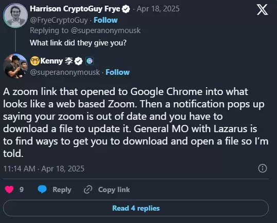The image size is (277, 223).
Task: Click the Apr 18, 2025 date beside Harrison's name
Action: click(158, 9)
